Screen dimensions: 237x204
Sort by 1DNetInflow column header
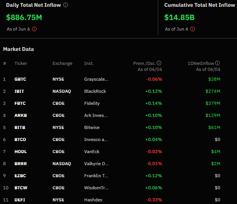pos(201,63)
